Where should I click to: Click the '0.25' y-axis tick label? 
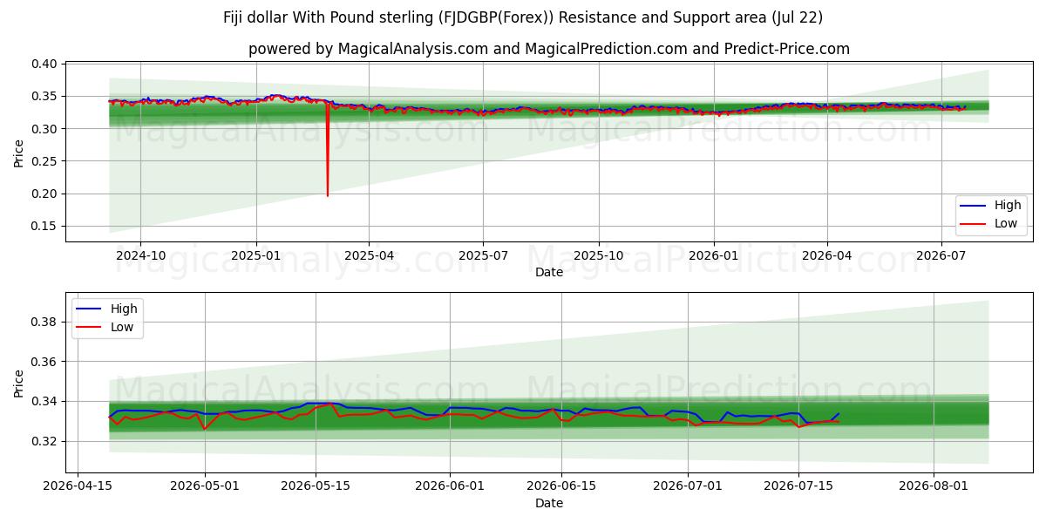44,161
